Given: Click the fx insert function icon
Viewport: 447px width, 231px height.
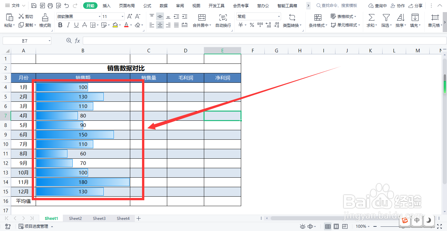Looking at the screenshot, I should click(78, 41).
